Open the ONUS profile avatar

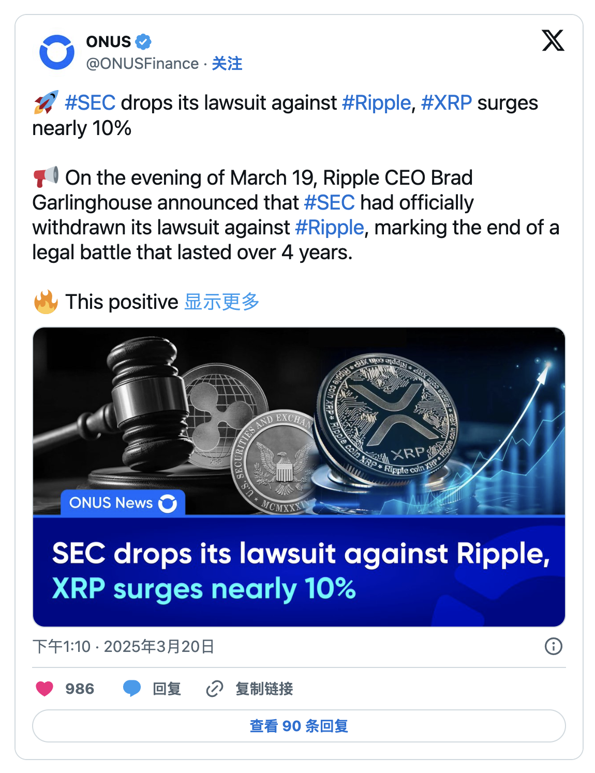tap(57, 52)
